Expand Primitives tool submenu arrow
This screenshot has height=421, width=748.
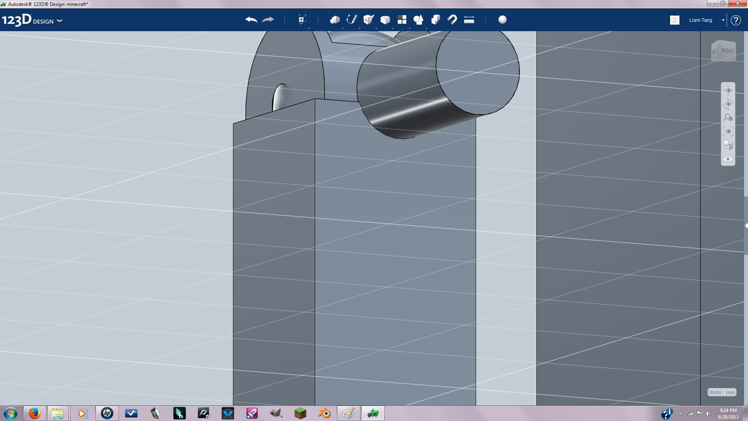(x=342, y=28)
